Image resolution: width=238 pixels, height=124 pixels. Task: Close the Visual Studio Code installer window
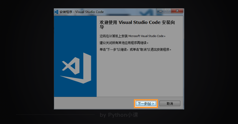(x=177, y=11)
